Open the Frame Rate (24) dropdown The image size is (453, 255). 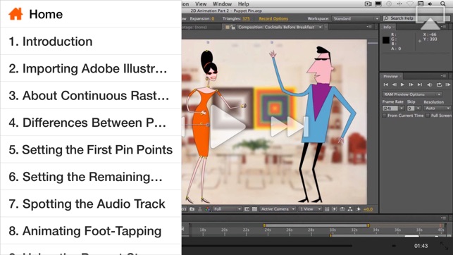coord(393,108)
